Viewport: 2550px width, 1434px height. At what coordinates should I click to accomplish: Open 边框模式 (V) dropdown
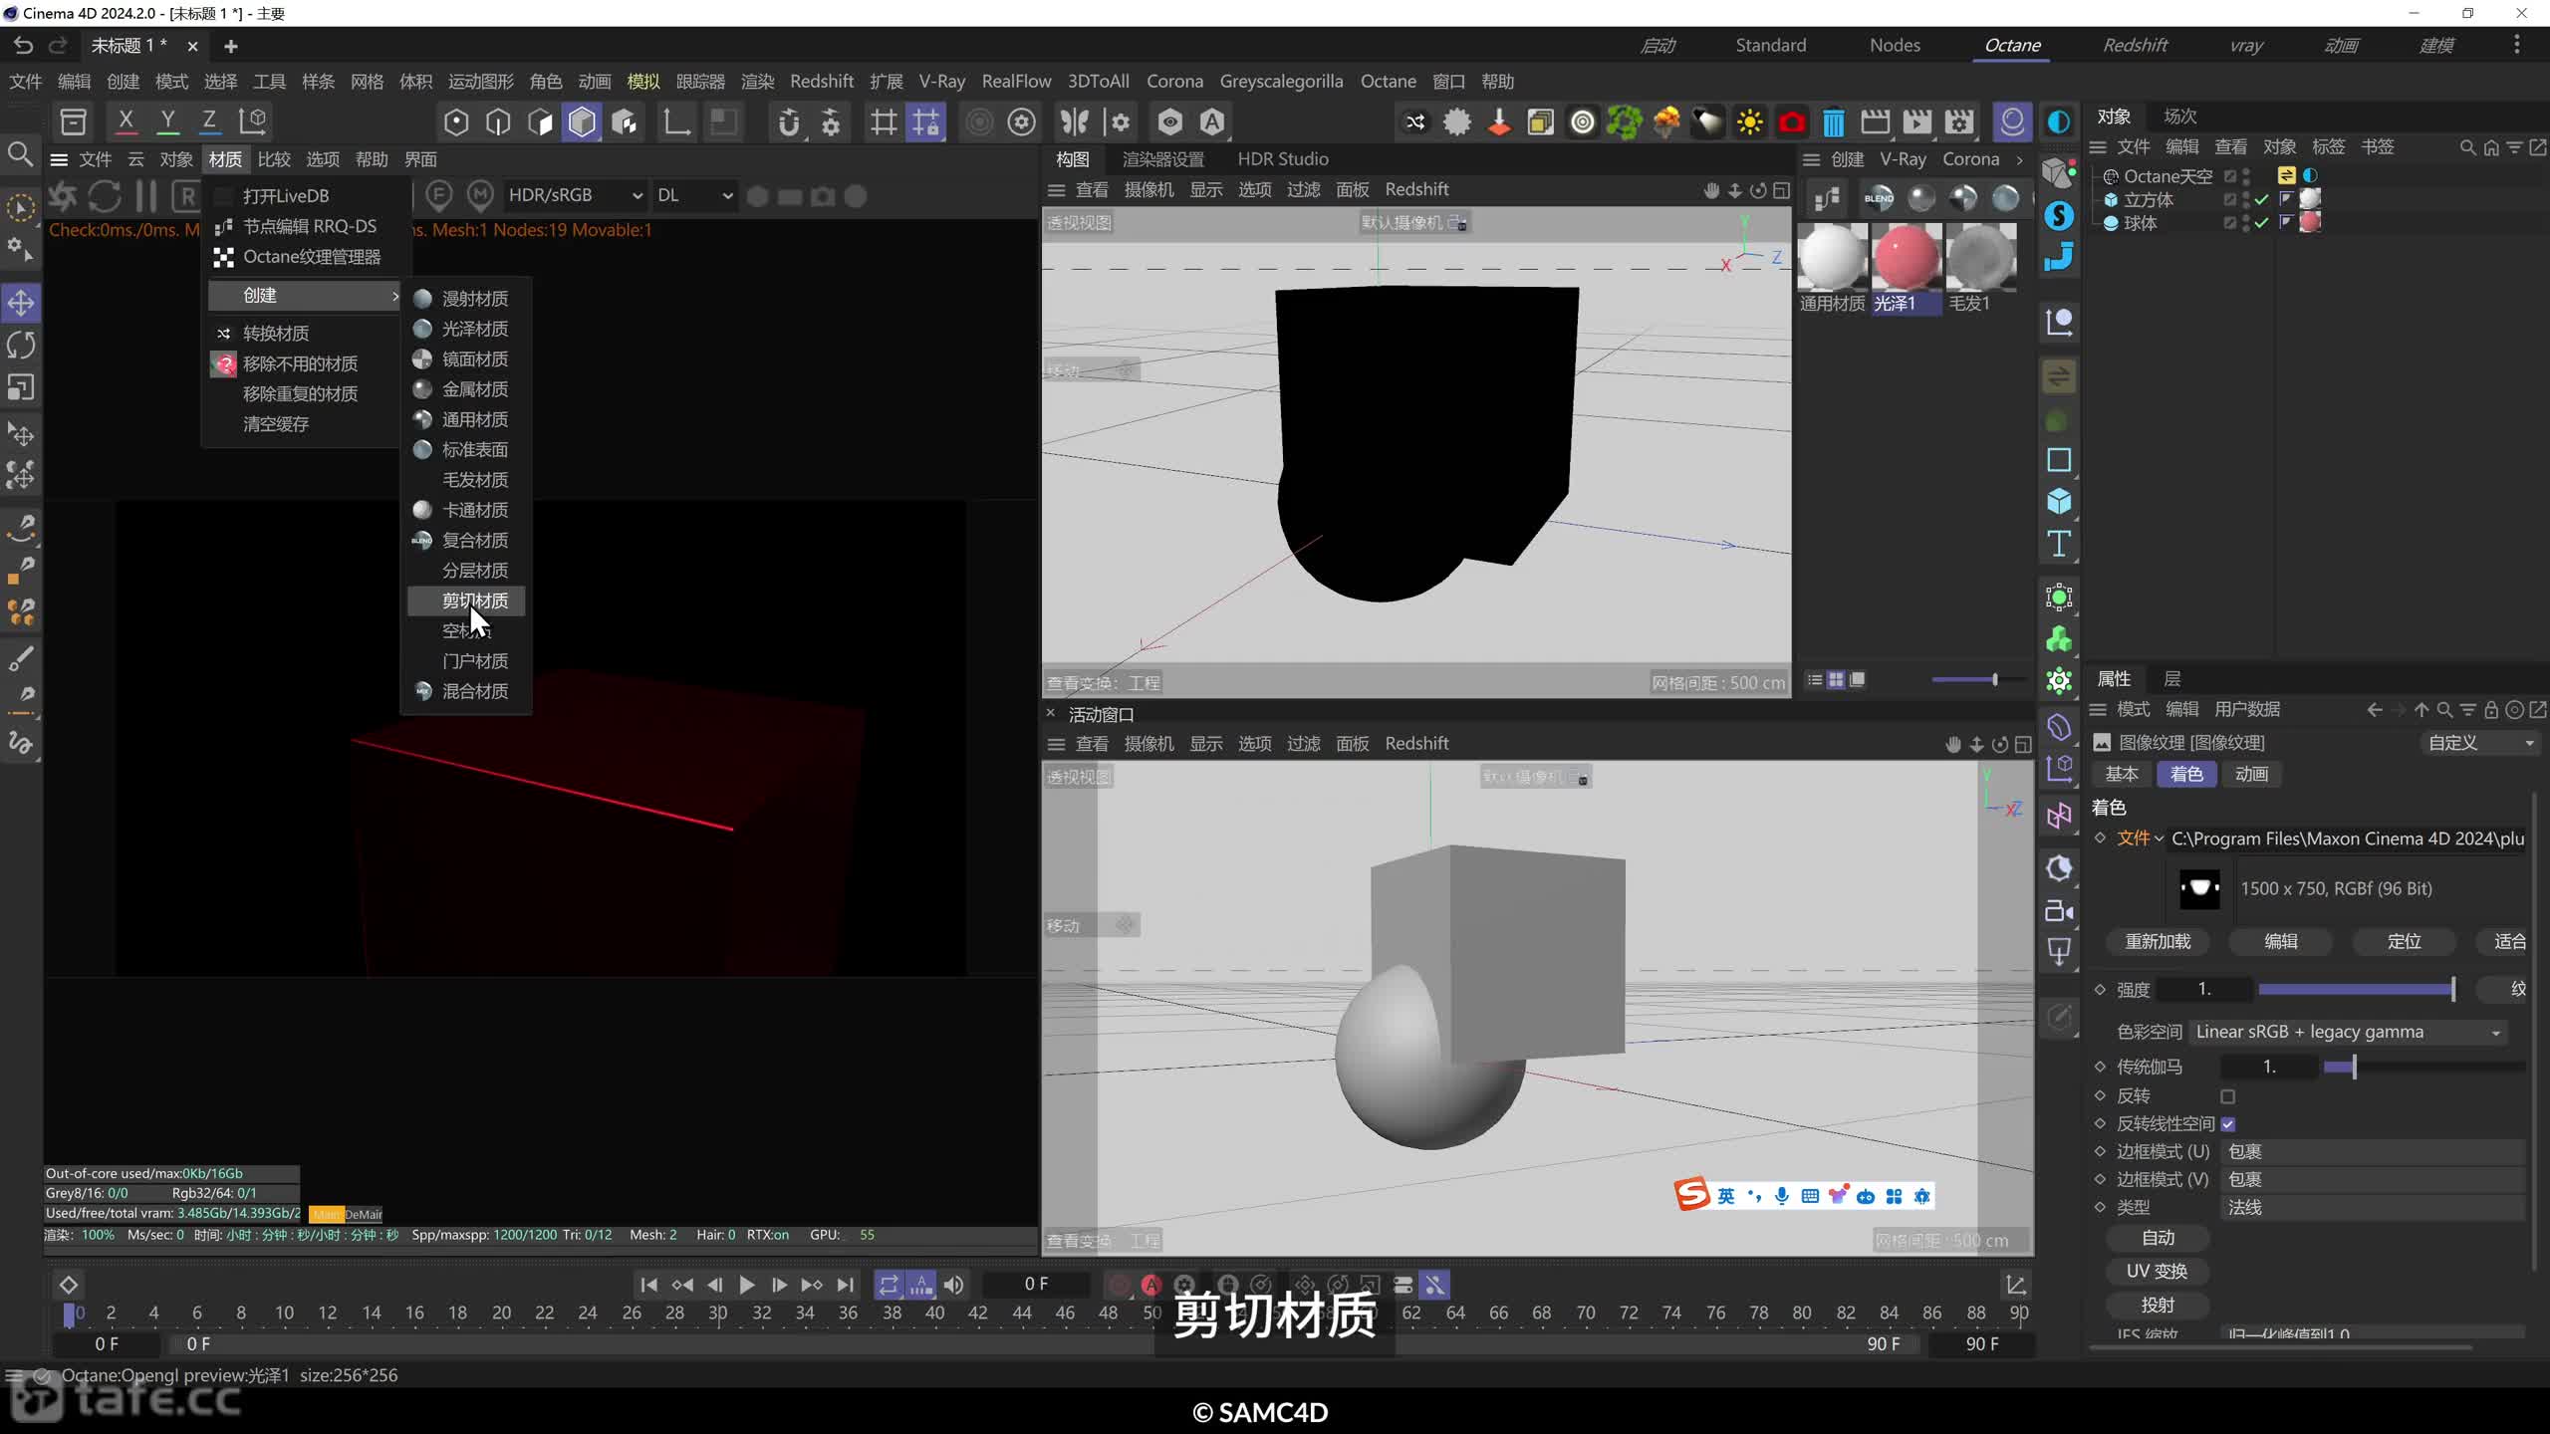[x=2373, y=1180]
